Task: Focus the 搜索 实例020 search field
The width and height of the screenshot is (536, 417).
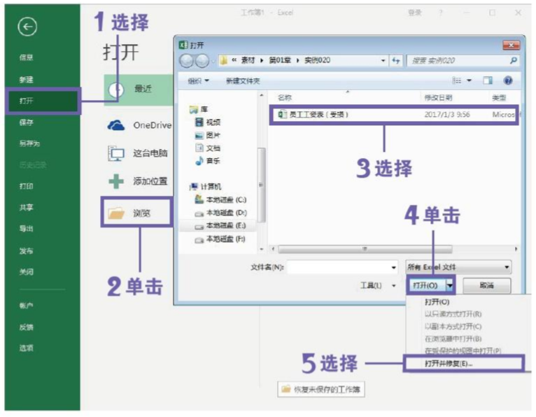Action: [x=458, y=60]
